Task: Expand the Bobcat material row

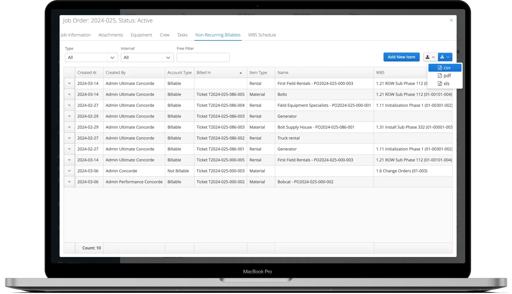Action: [69, 182]
